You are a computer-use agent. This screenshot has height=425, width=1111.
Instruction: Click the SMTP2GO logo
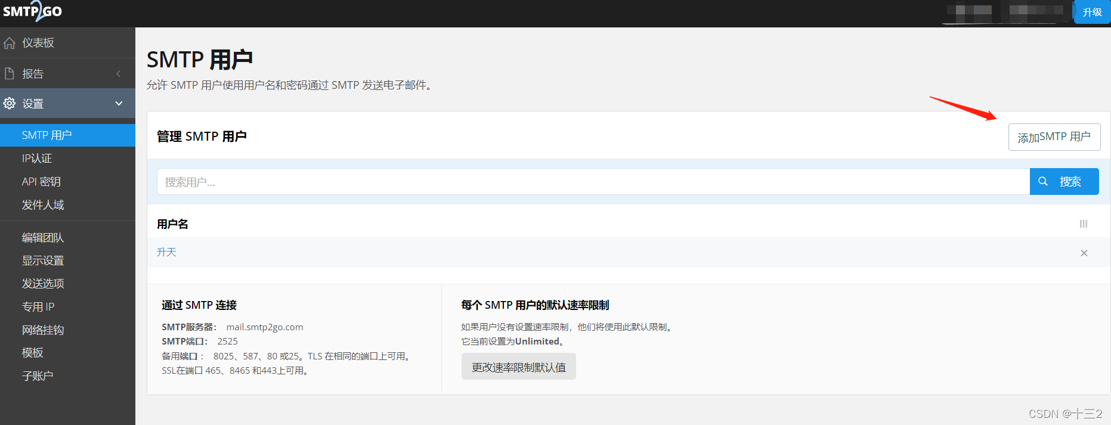32,11
